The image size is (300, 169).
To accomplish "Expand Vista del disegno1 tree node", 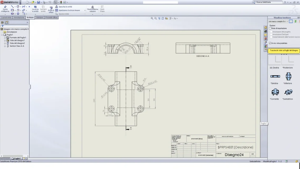I will pyautogui.click(x=5, y=40).
